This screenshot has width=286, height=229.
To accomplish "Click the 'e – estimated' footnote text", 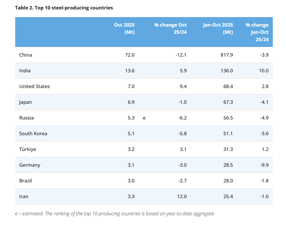I will (29, 214).
